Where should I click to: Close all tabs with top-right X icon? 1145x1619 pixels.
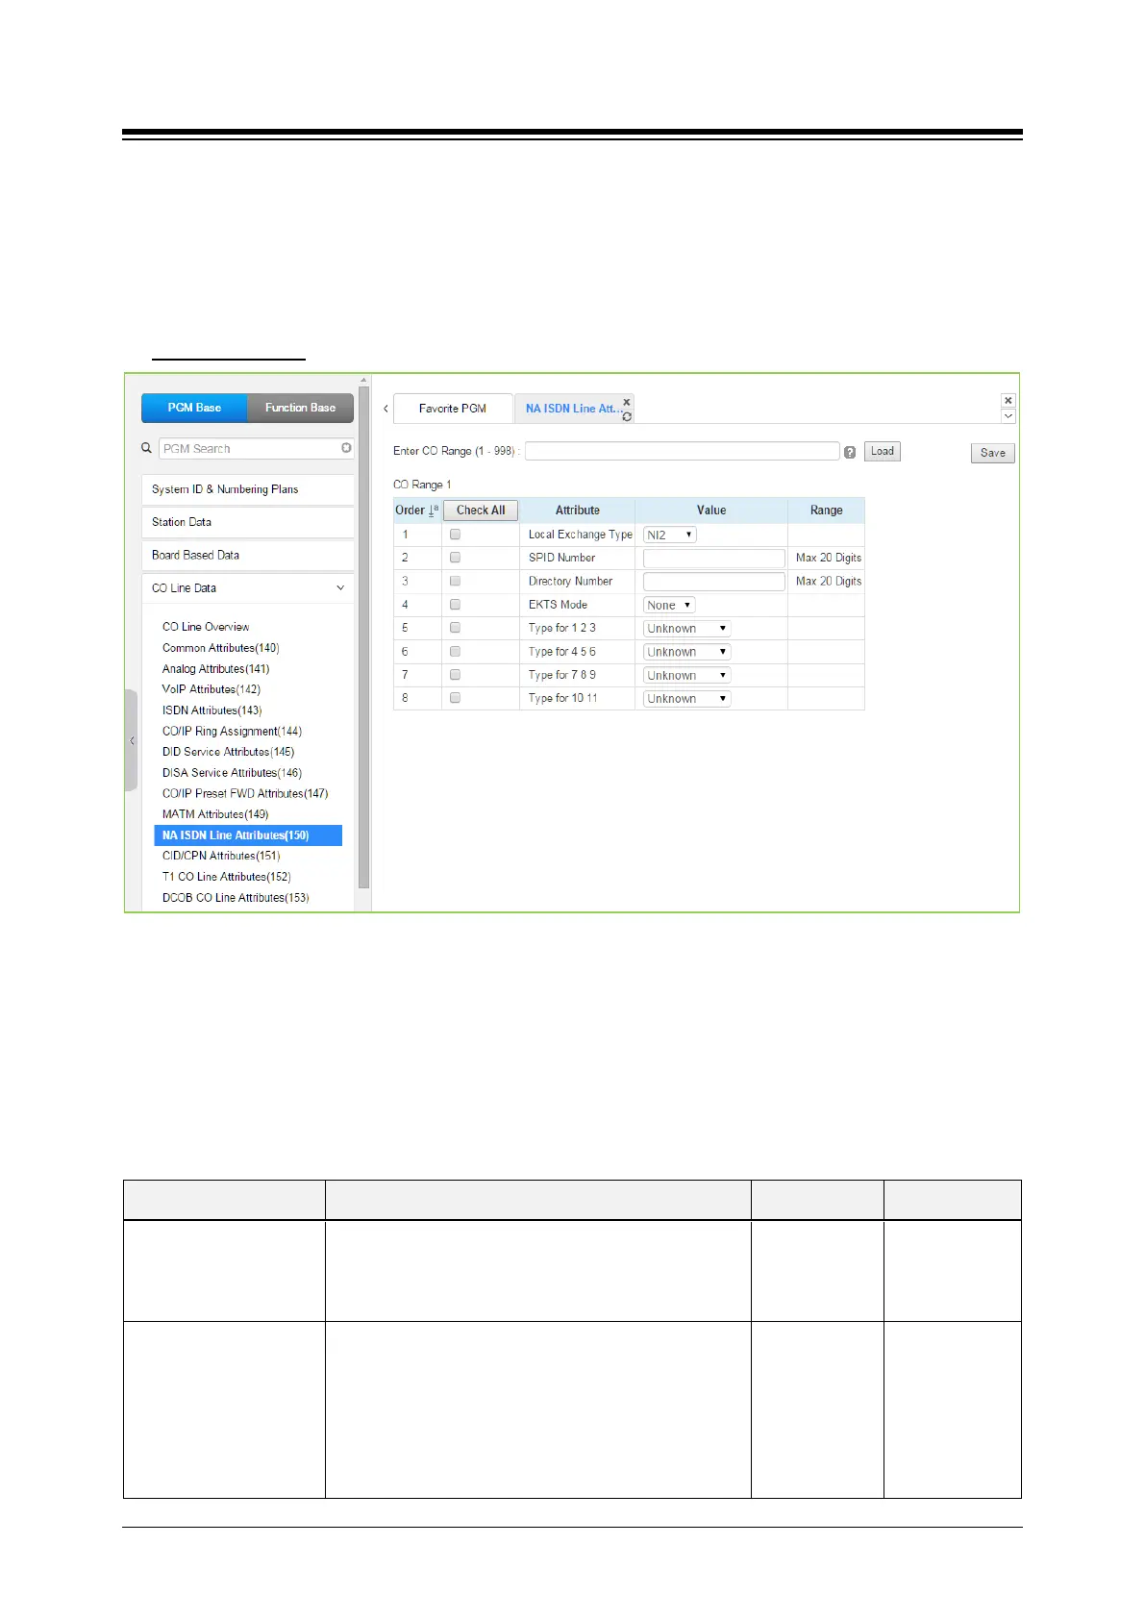coord(1008,400)
